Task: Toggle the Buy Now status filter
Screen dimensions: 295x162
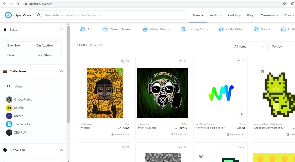Action: click(x=18, y=45)
